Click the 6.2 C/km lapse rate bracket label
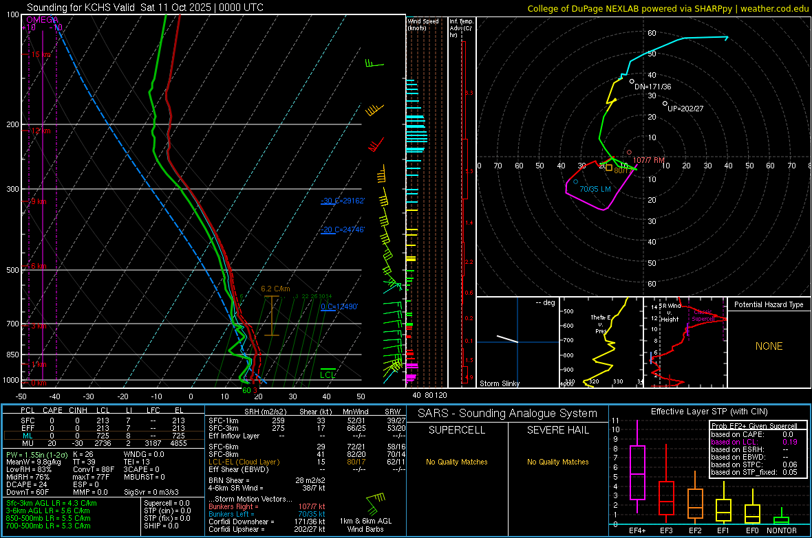812x538 pixels. [x=275, y=289]
